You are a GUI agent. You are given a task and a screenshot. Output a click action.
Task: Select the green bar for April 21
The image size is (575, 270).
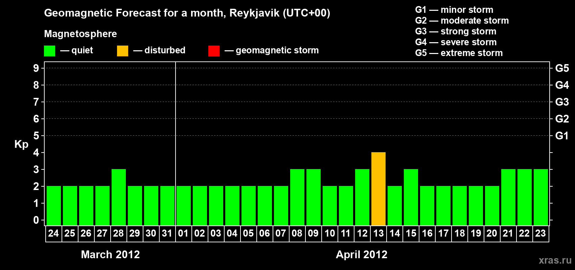[x=508, y=197]
